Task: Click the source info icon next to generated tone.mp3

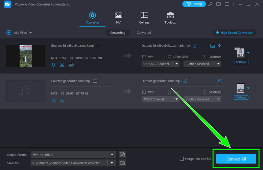Action: [95, 81]
